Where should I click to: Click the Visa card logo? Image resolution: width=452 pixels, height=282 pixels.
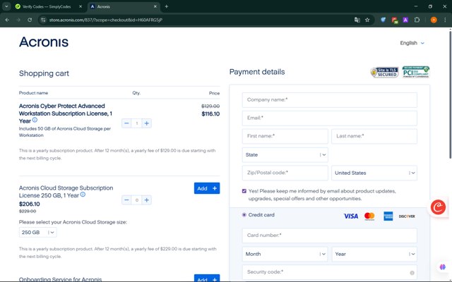point(351,216)
